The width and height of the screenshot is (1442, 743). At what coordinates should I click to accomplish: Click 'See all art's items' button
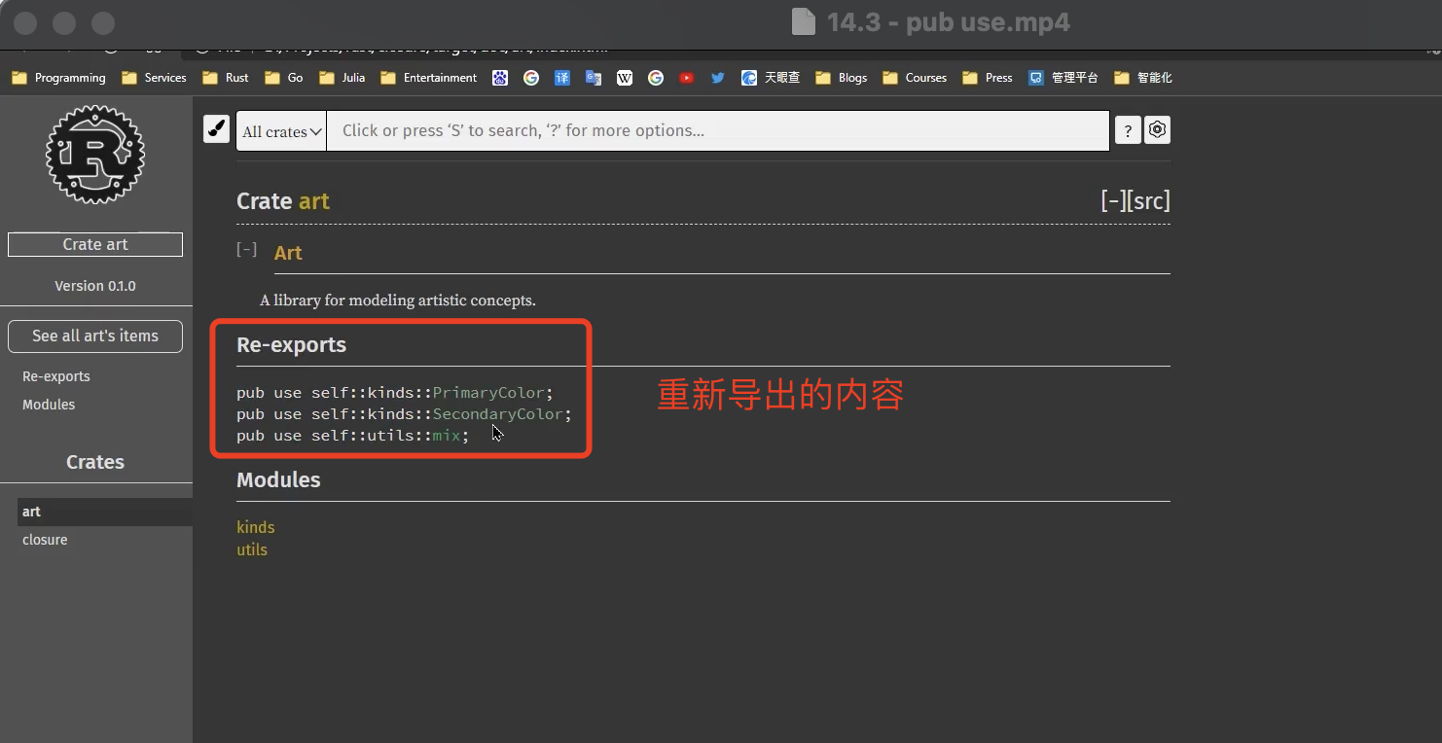(95, 336)
